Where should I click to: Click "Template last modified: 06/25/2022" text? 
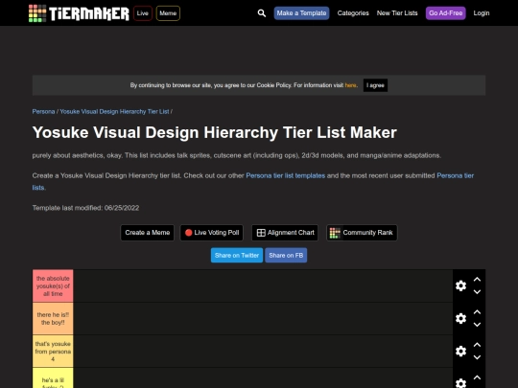85,208
